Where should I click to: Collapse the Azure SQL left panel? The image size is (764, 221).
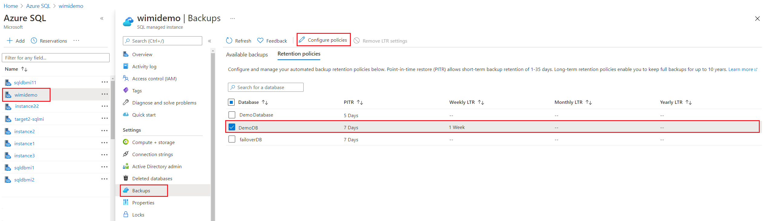tap(102, 18)
